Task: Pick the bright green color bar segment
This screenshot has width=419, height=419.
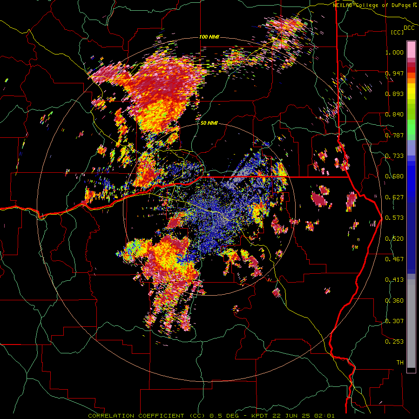Action: 411,127
